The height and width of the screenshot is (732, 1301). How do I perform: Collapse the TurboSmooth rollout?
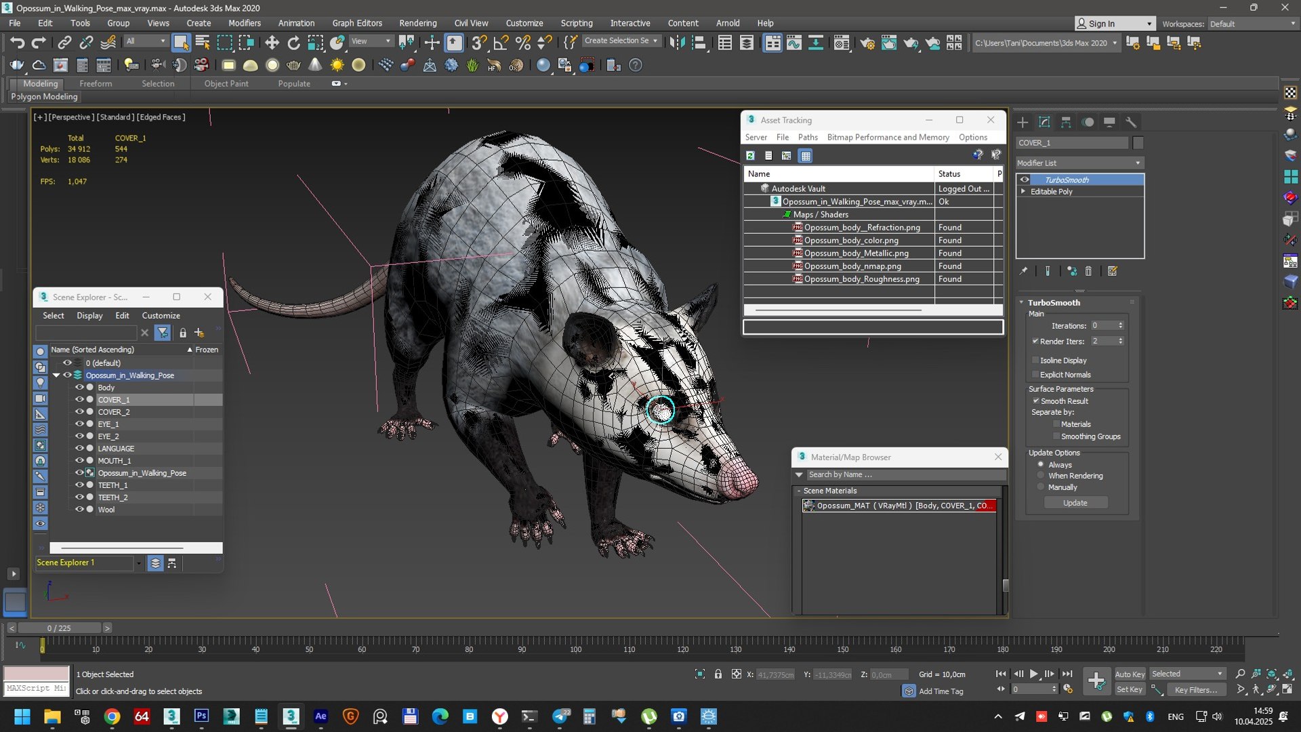click(x=1022, y=302)
